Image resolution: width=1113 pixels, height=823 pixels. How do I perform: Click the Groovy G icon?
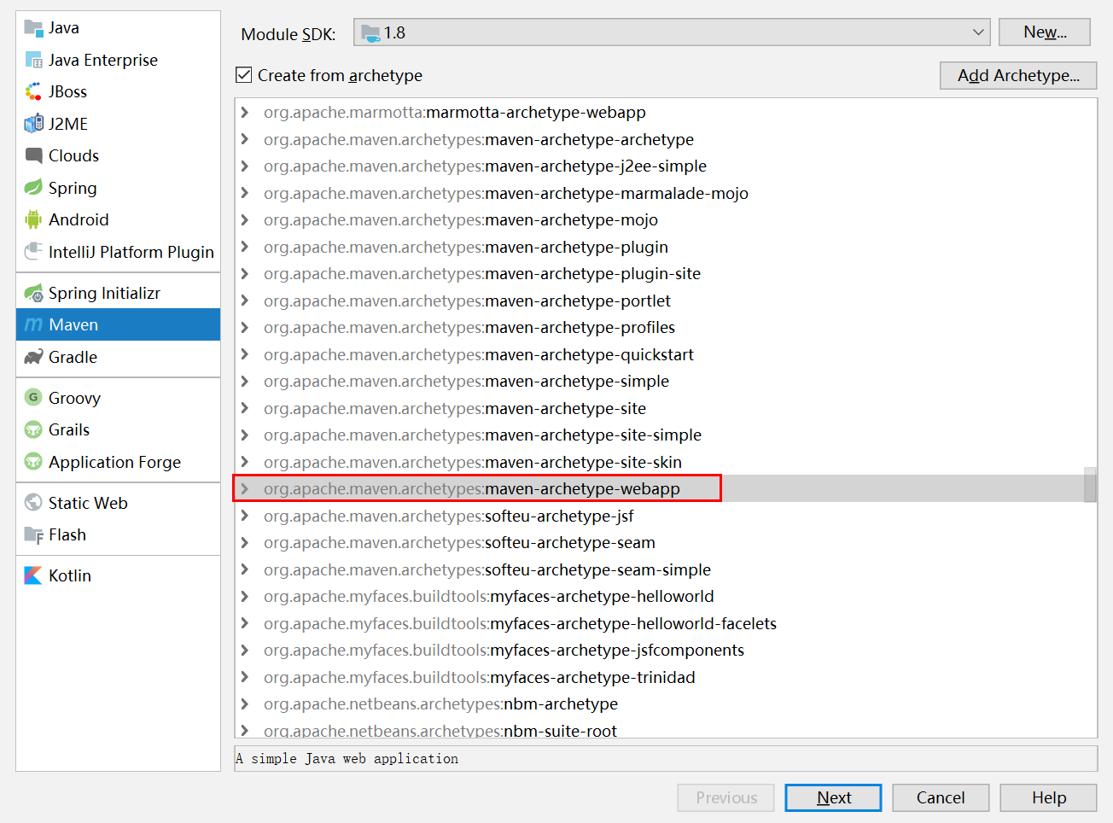click(33, 398)
